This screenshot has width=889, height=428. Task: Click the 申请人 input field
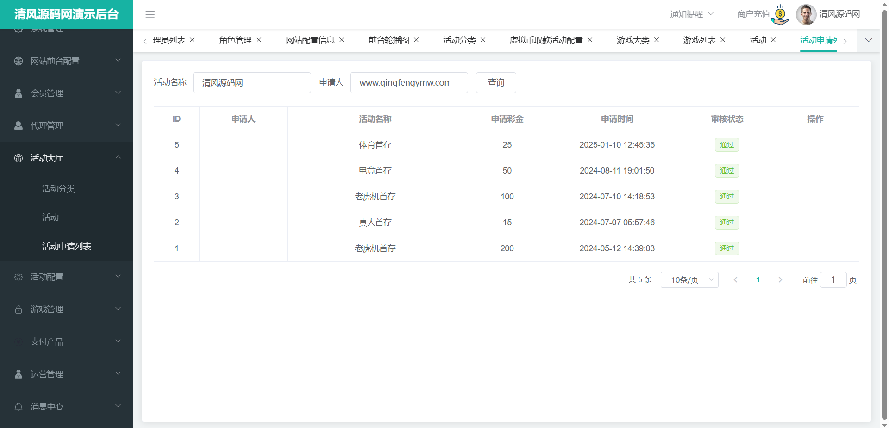tap(408, 83)
